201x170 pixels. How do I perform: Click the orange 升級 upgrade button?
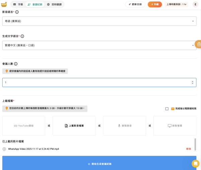pos(155,4)
